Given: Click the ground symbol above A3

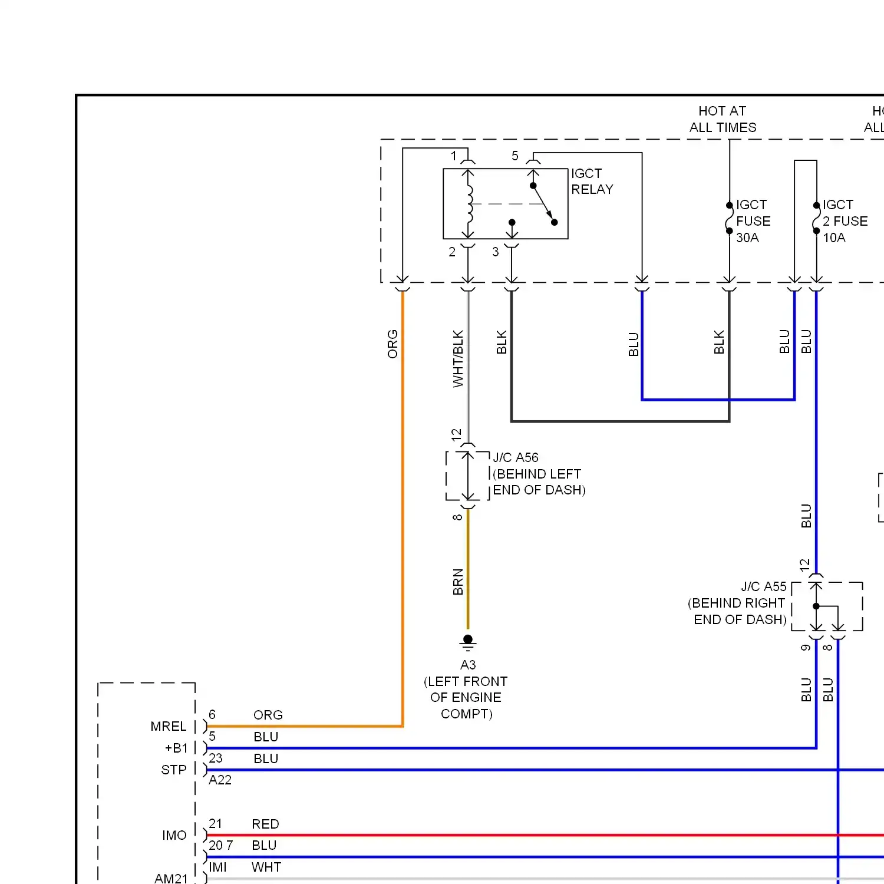Looking at the screenshot, I should click(468, 642).
